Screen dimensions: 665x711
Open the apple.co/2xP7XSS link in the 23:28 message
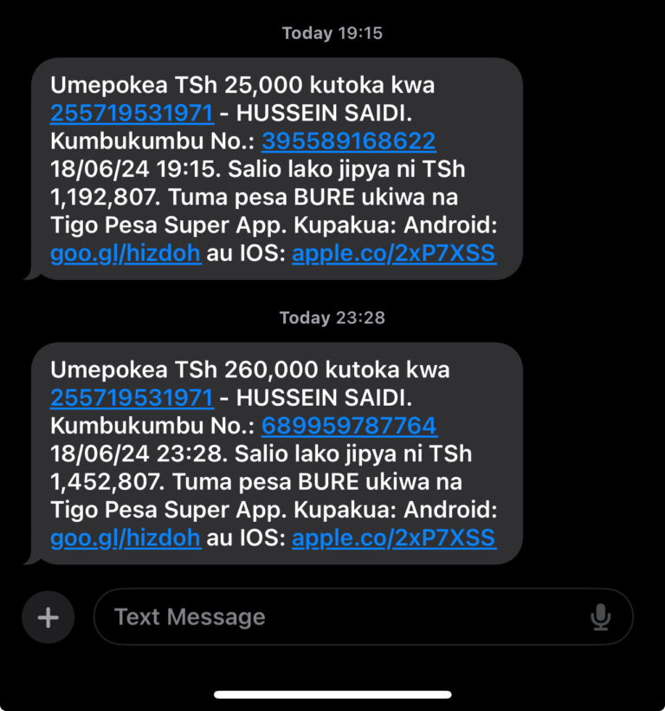click(x=394, y=538)
